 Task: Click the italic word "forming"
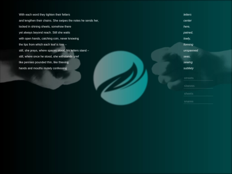coord(188,45)
